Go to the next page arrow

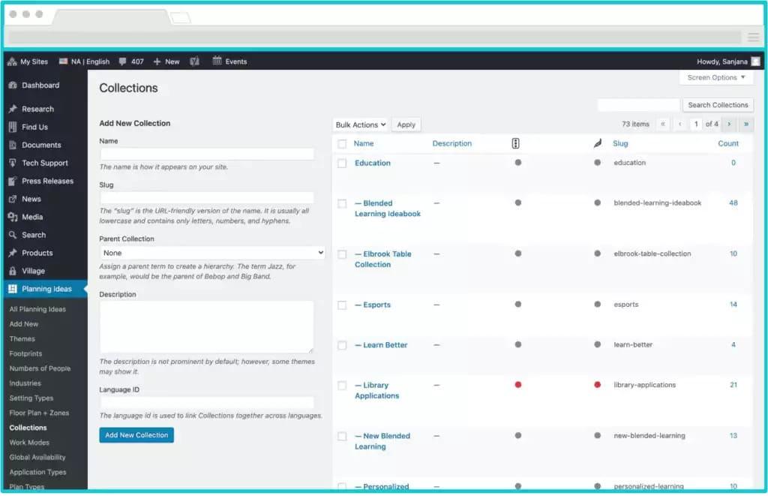coord(729,124)
